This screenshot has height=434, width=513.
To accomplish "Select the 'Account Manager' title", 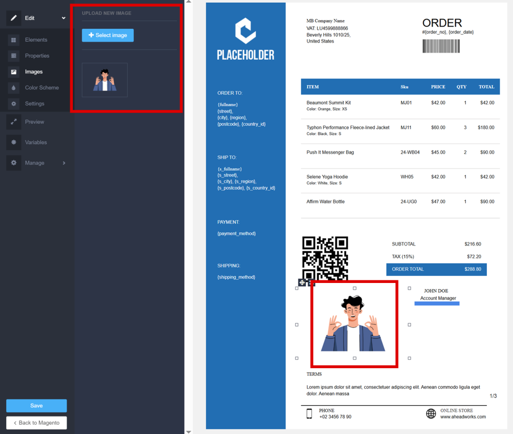I will [438, 298].
